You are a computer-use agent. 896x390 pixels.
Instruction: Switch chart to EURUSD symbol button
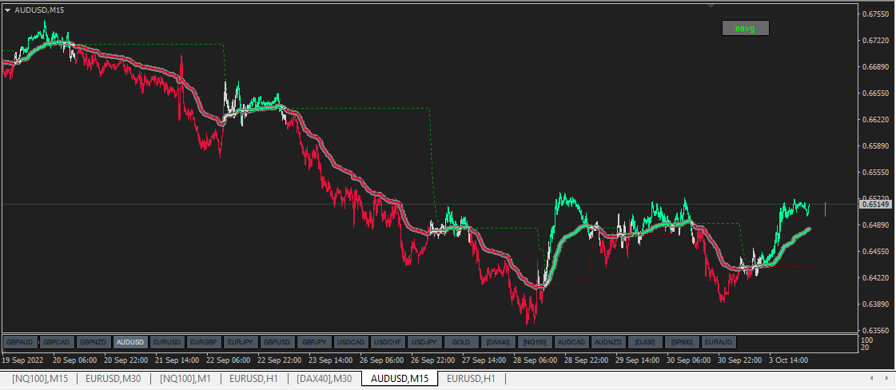click(x=167, y=342)
